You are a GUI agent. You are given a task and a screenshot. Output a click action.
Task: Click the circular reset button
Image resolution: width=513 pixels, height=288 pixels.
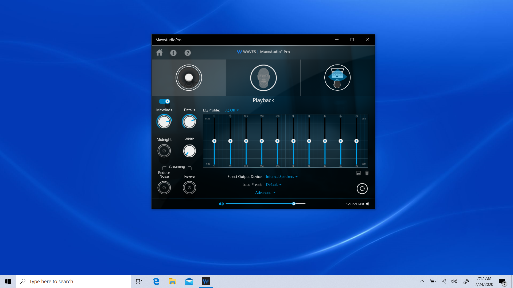[x=362, y=189]
